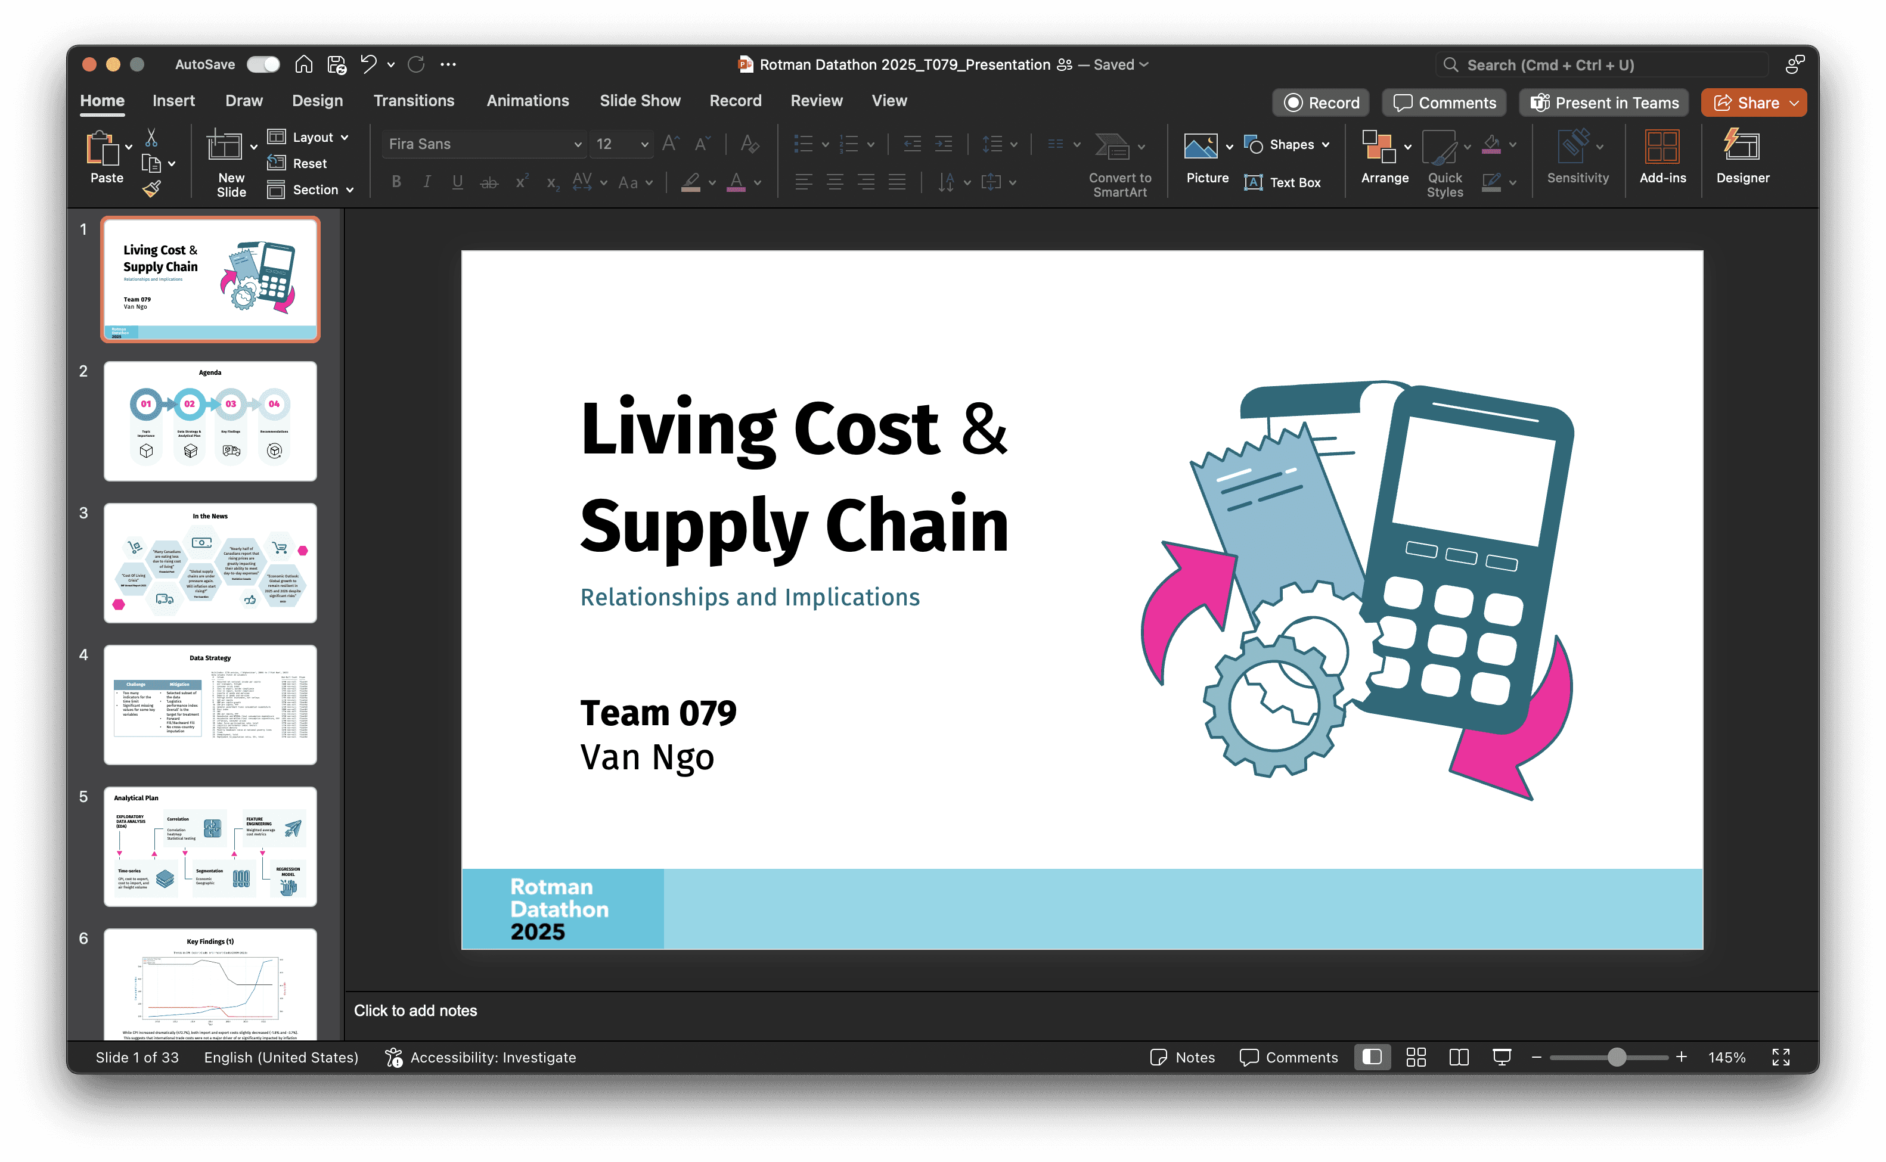Switch to the Transitions tab
Screen dimensions: 1886x1162
(414, 101)
